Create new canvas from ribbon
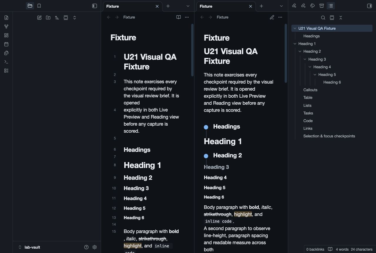The width and height of the screenshot is (376, 253). tap(6, 35)
